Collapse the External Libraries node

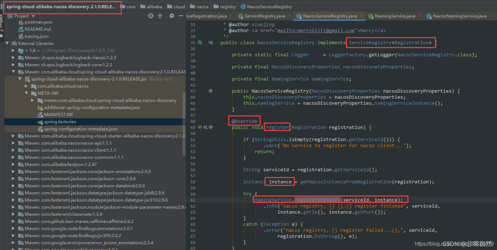tap(7, 43)
